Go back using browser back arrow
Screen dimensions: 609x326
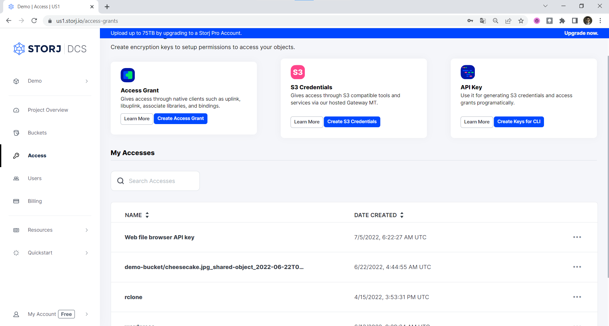point(9,21)
